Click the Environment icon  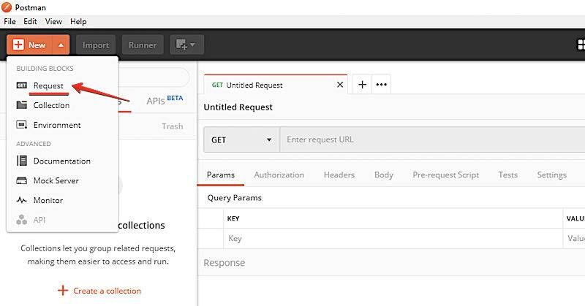22,125
